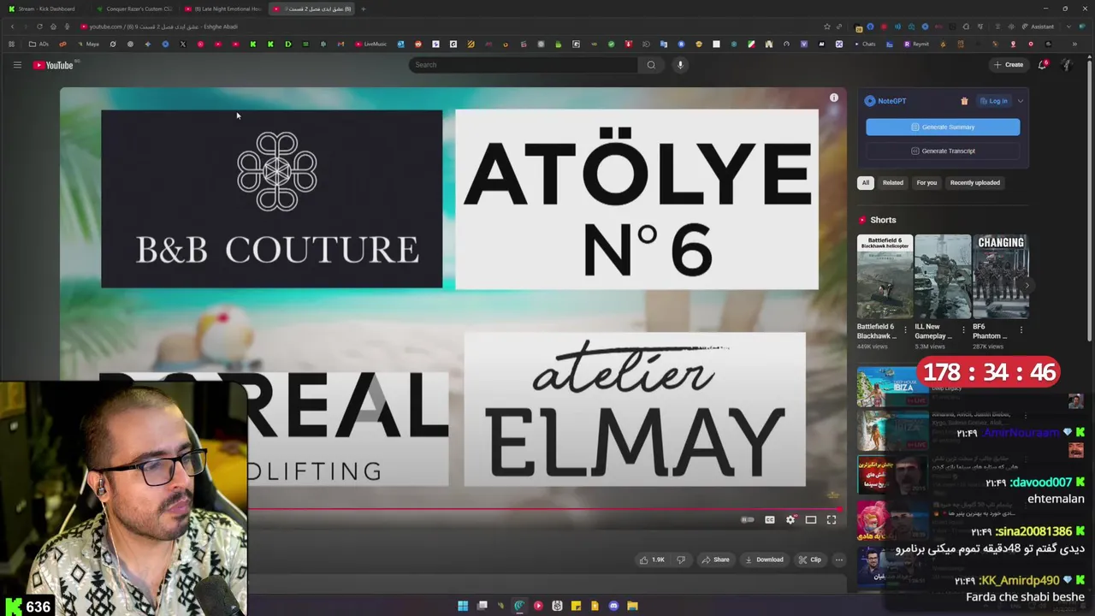Click the NoteGPT logo
Image resolution: width=1095 pixels, height=616 pixels.
[x=885, y=101]
